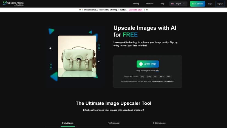Click the handbag sample image
Image resolution: width=227 pixels, height=128 pixels.
[x=77, y=56]
